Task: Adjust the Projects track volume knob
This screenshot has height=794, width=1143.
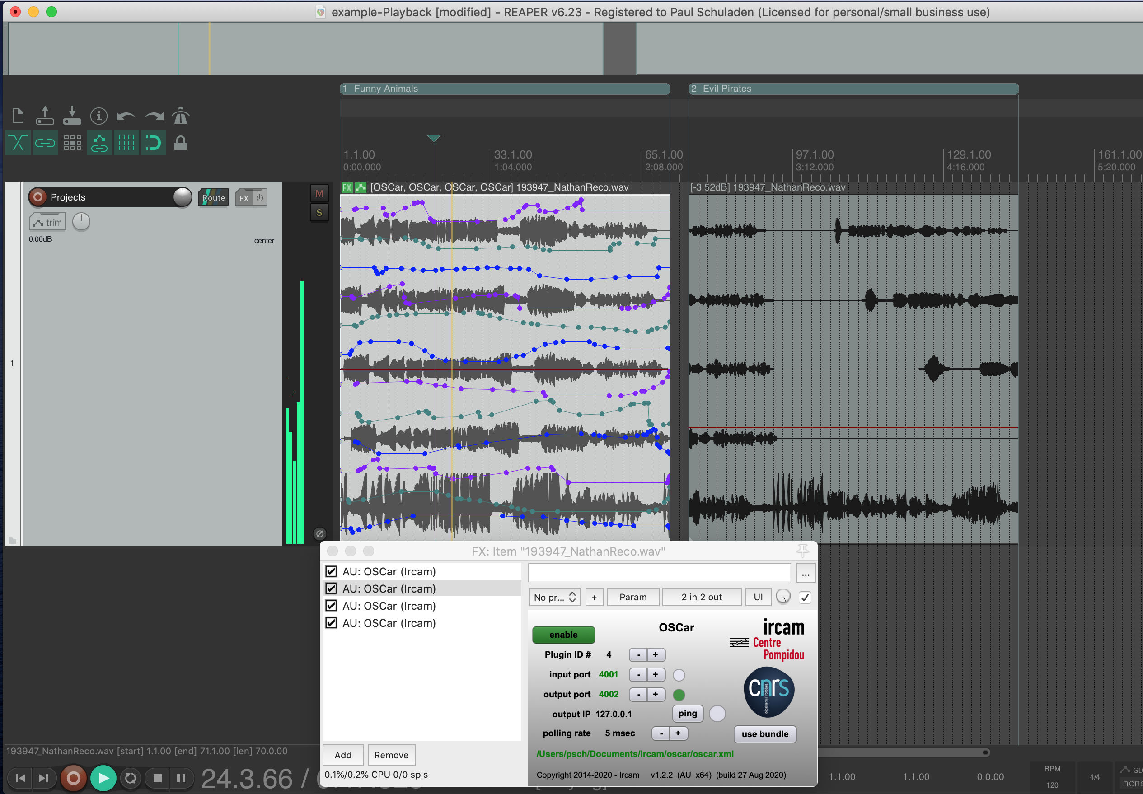Action: click(x=182, y=197)
